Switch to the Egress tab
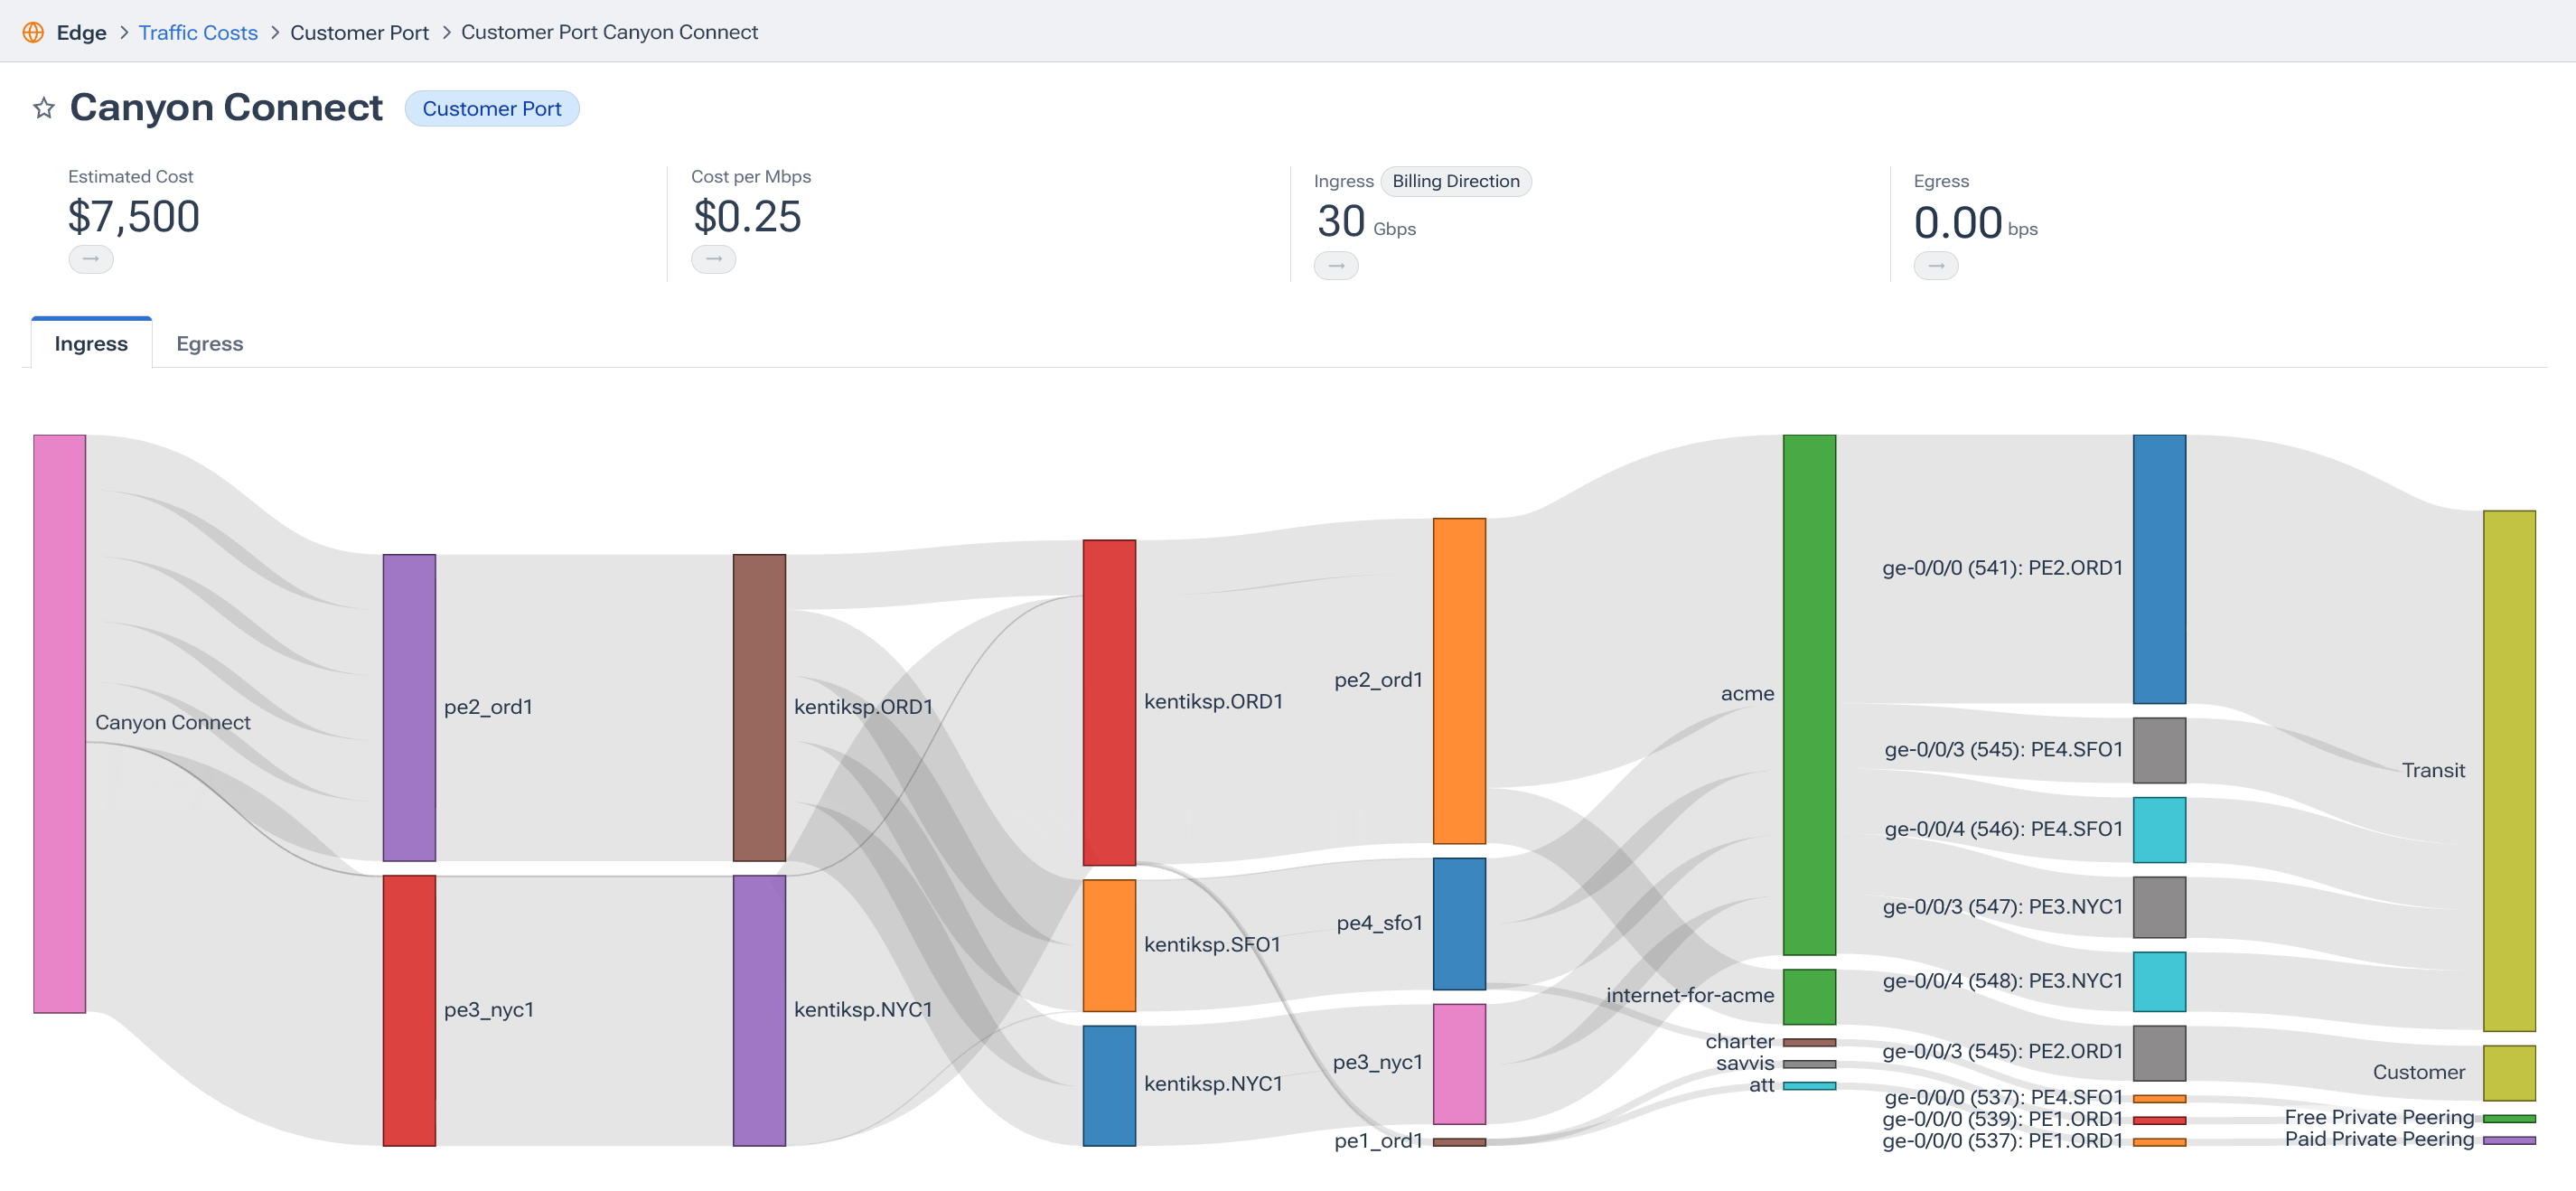Viewport: 2576px width, 1191px height. (209, 344)
